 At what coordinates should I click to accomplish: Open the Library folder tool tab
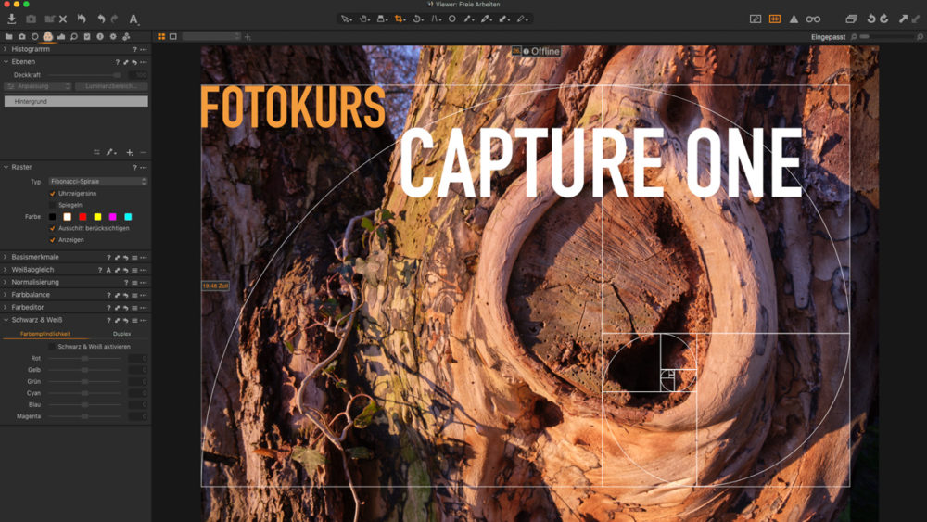pyautogui.click(x=9, y=37)
